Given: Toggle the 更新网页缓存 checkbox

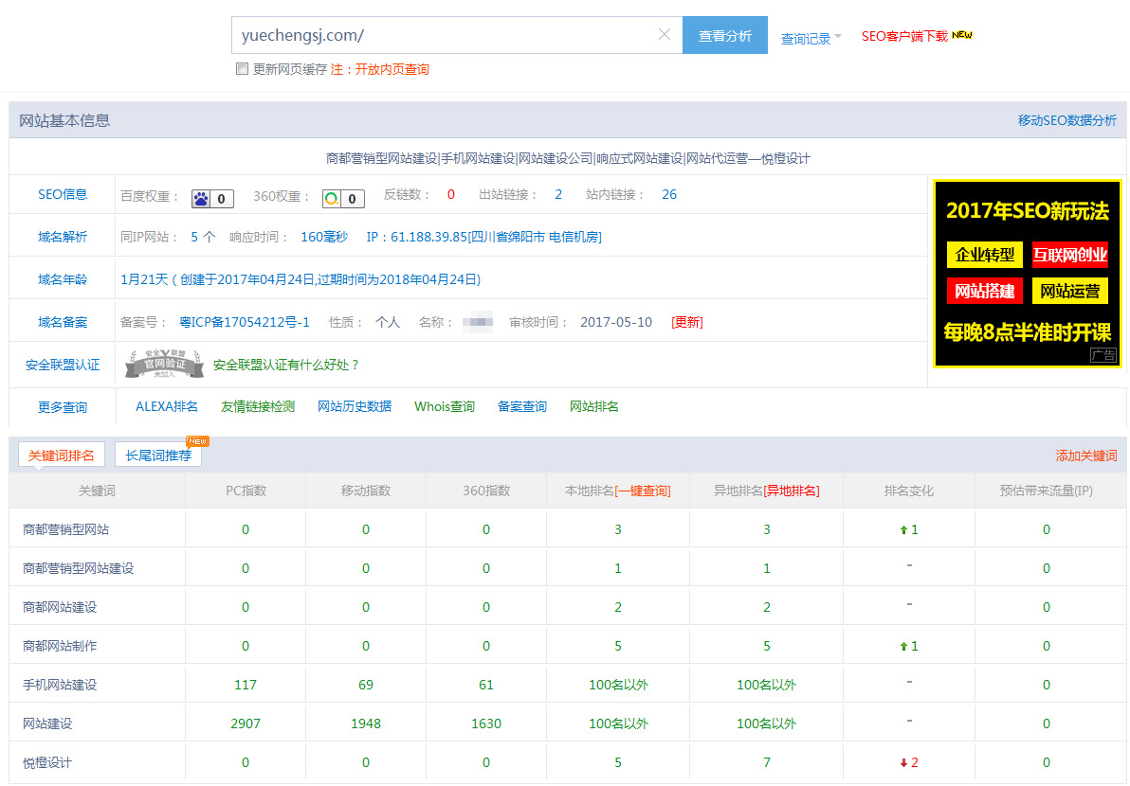Looking at the screenshot, I should coord(242,69).
